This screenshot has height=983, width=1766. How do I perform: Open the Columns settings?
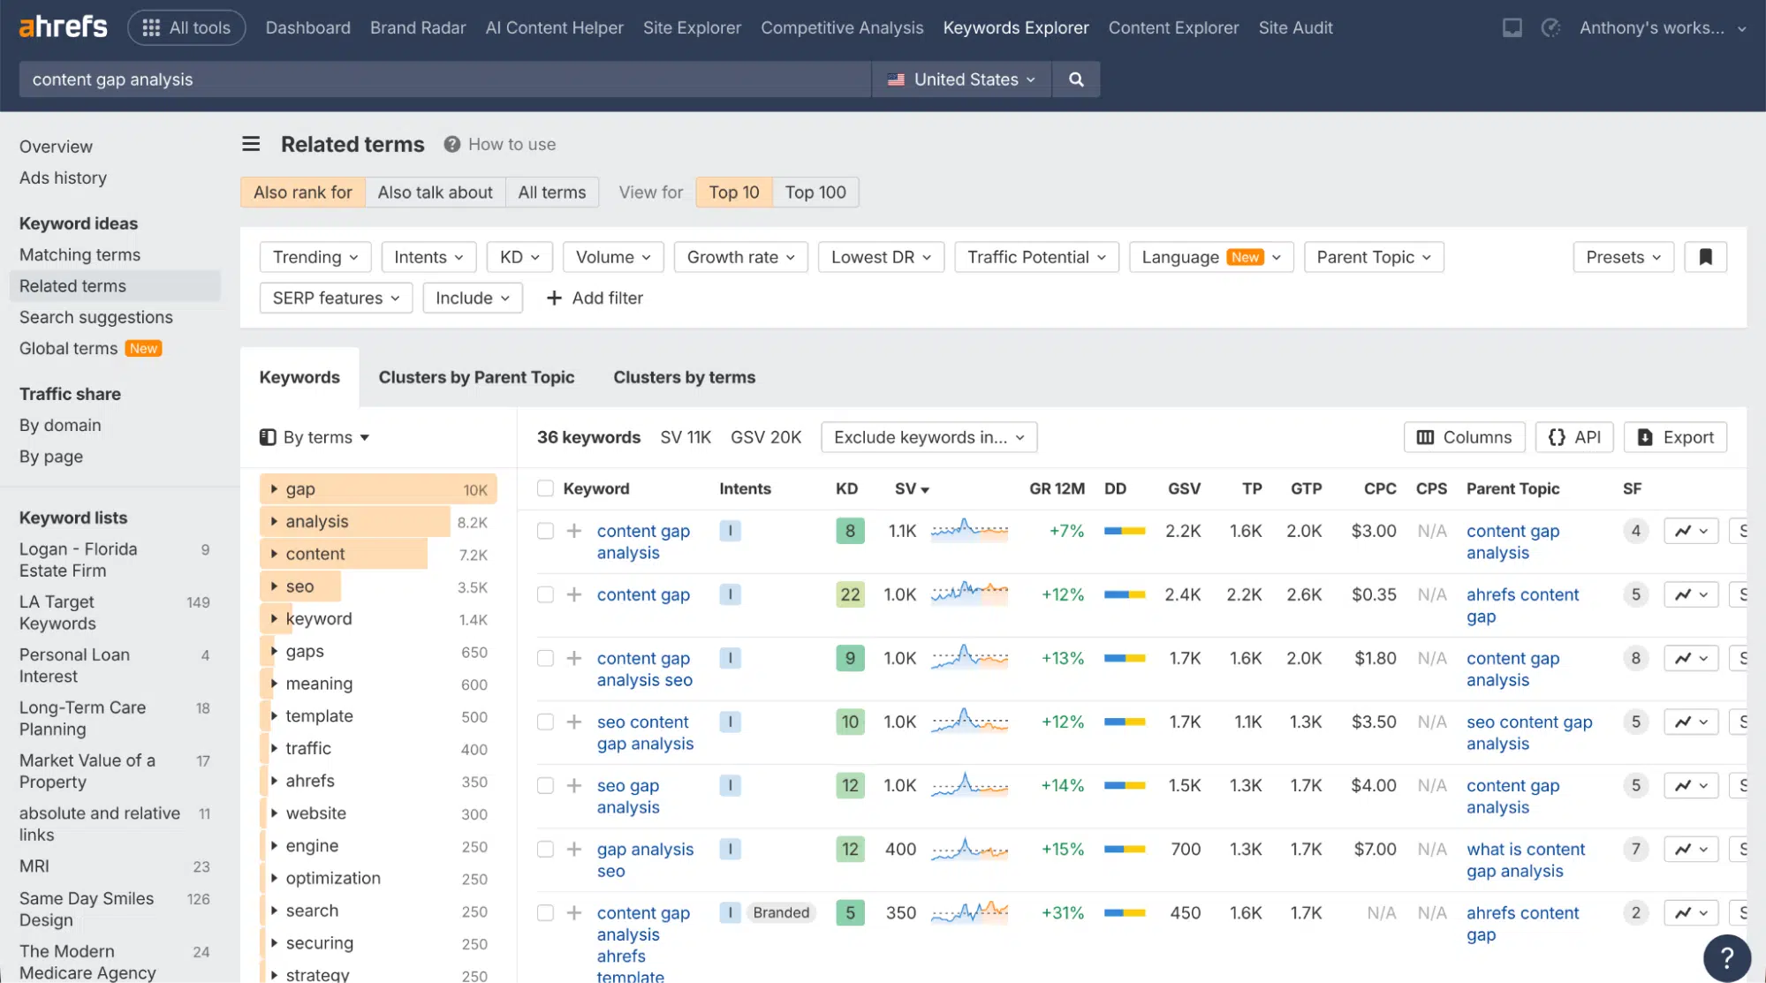click(x=1463, y=436)
